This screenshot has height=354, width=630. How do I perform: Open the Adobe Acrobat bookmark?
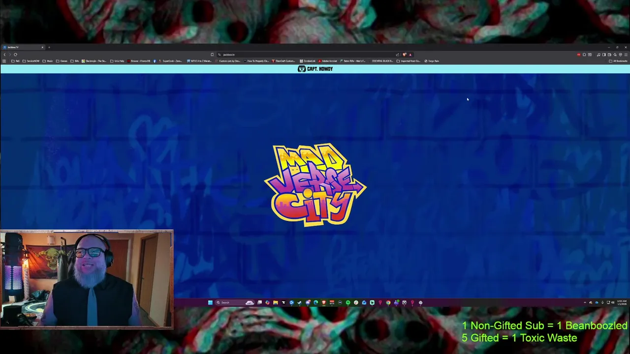coord(328,61)
